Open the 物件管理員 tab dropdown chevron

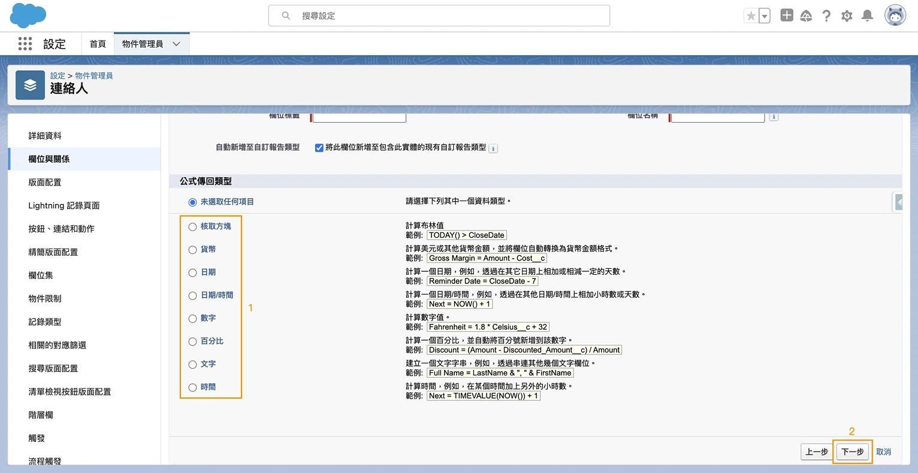pyautogui.click(x=176, y=44)
